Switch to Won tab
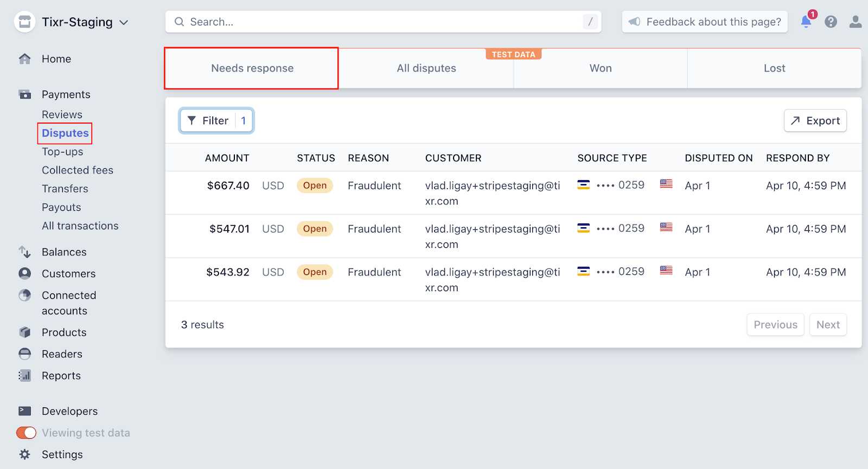The image size is (868, 469). tap(601, 68)
